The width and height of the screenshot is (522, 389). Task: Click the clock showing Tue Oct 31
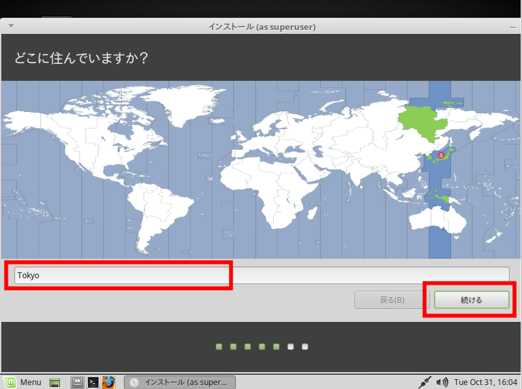tap(486, 382)
